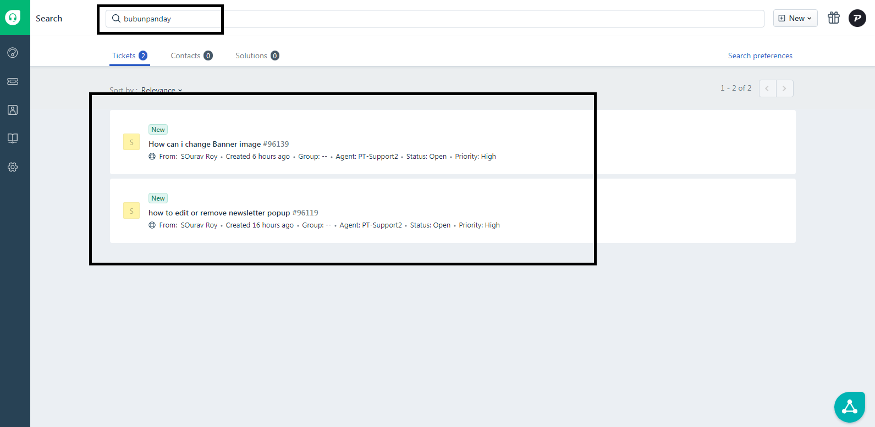Open the Freddy assistant floating button
The width and height of the screenshot is (875, 427).
pyautogui.click(x=850, y=407)
